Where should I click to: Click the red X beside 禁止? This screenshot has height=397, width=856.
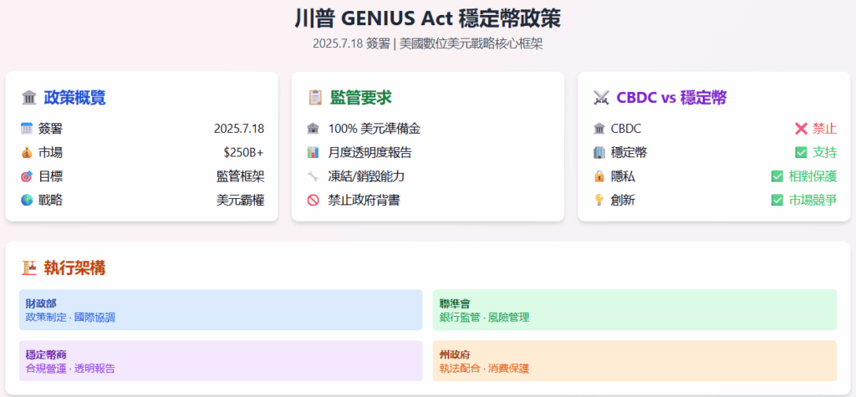801,129
